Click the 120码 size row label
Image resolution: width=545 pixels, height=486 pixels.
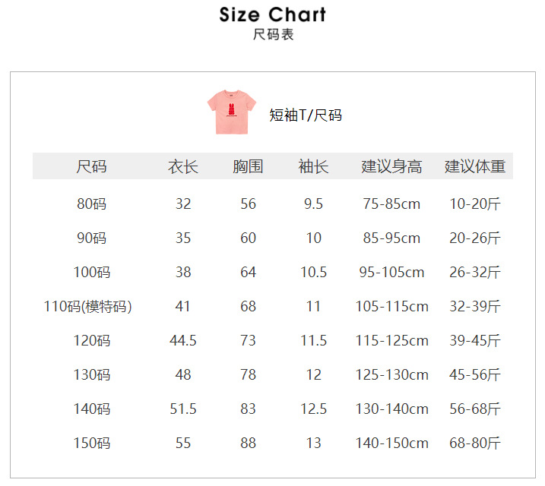[x=92, y=341]
